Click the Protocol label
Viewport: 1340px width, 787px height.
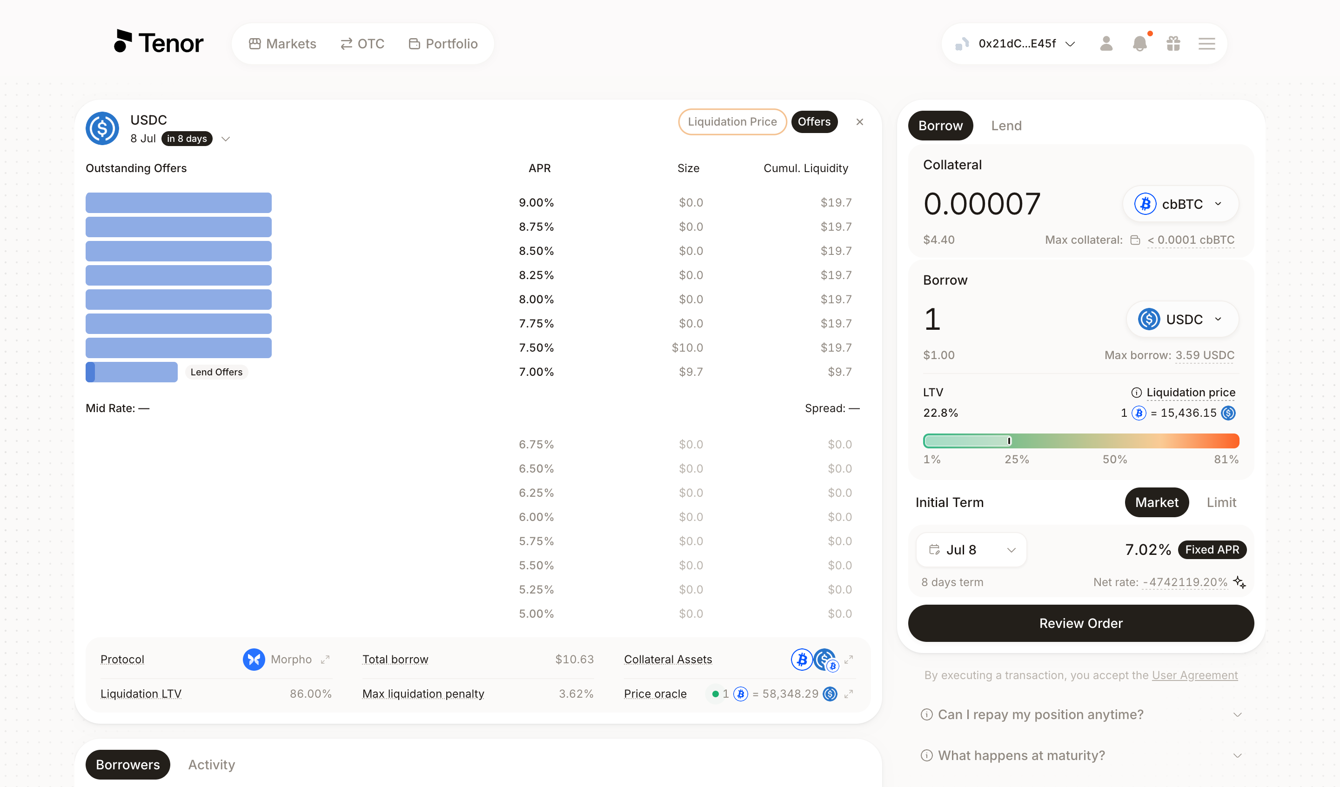coord(122,660)
